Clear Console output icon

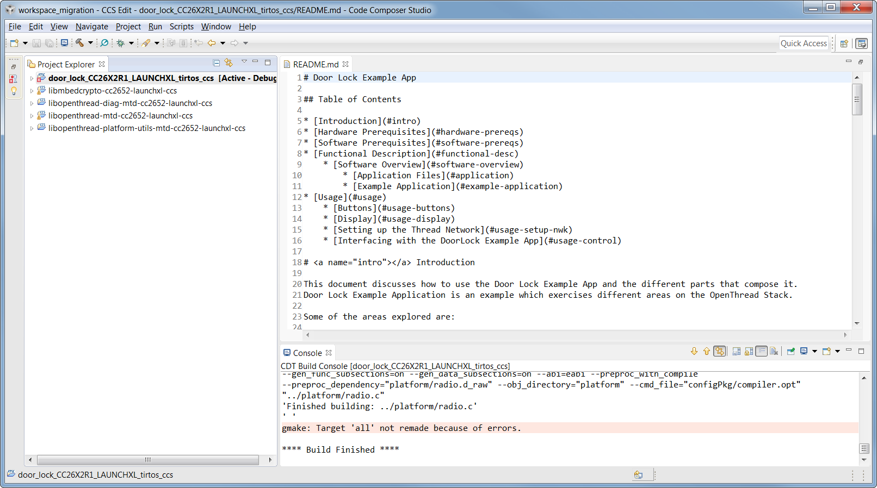(x=774, y=351)
